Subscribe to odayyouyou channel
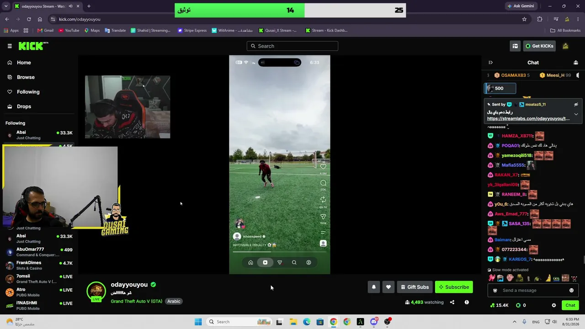 click(x=454, y=287)
